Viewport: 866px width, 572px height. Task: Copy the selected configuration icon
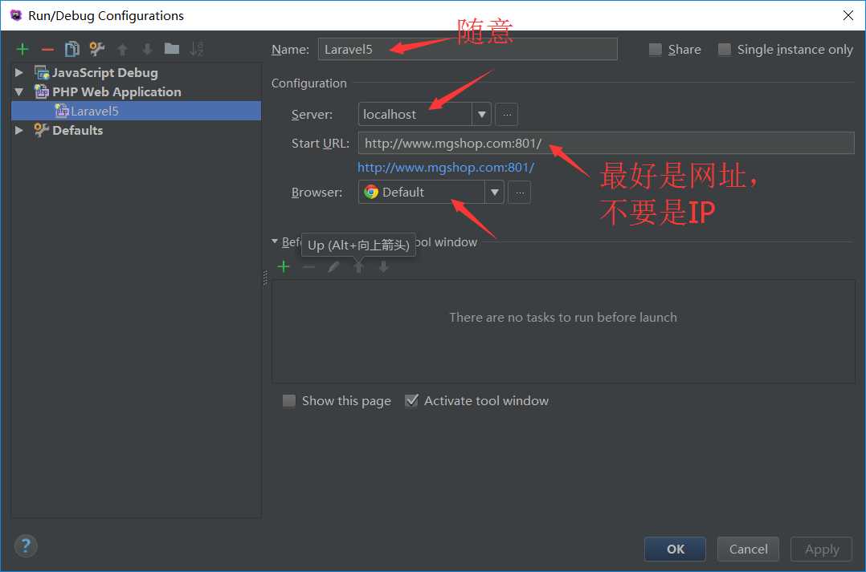71,50
